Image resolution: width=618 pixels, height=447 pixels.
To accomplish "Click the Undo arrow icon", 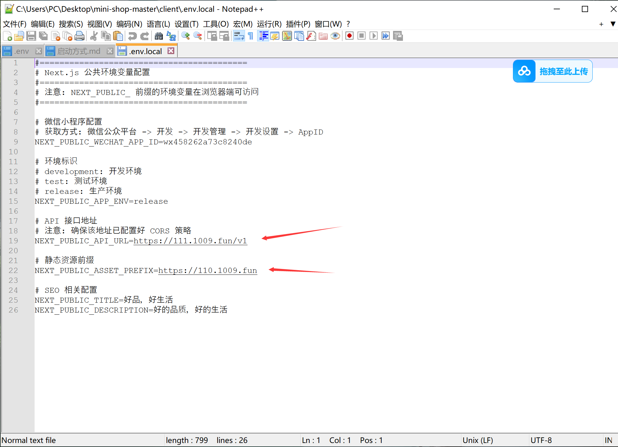I will 132,36.
